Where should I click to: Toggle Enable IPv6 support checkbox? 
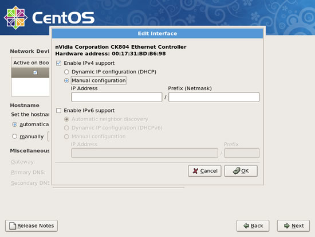(x=58, y=111)
